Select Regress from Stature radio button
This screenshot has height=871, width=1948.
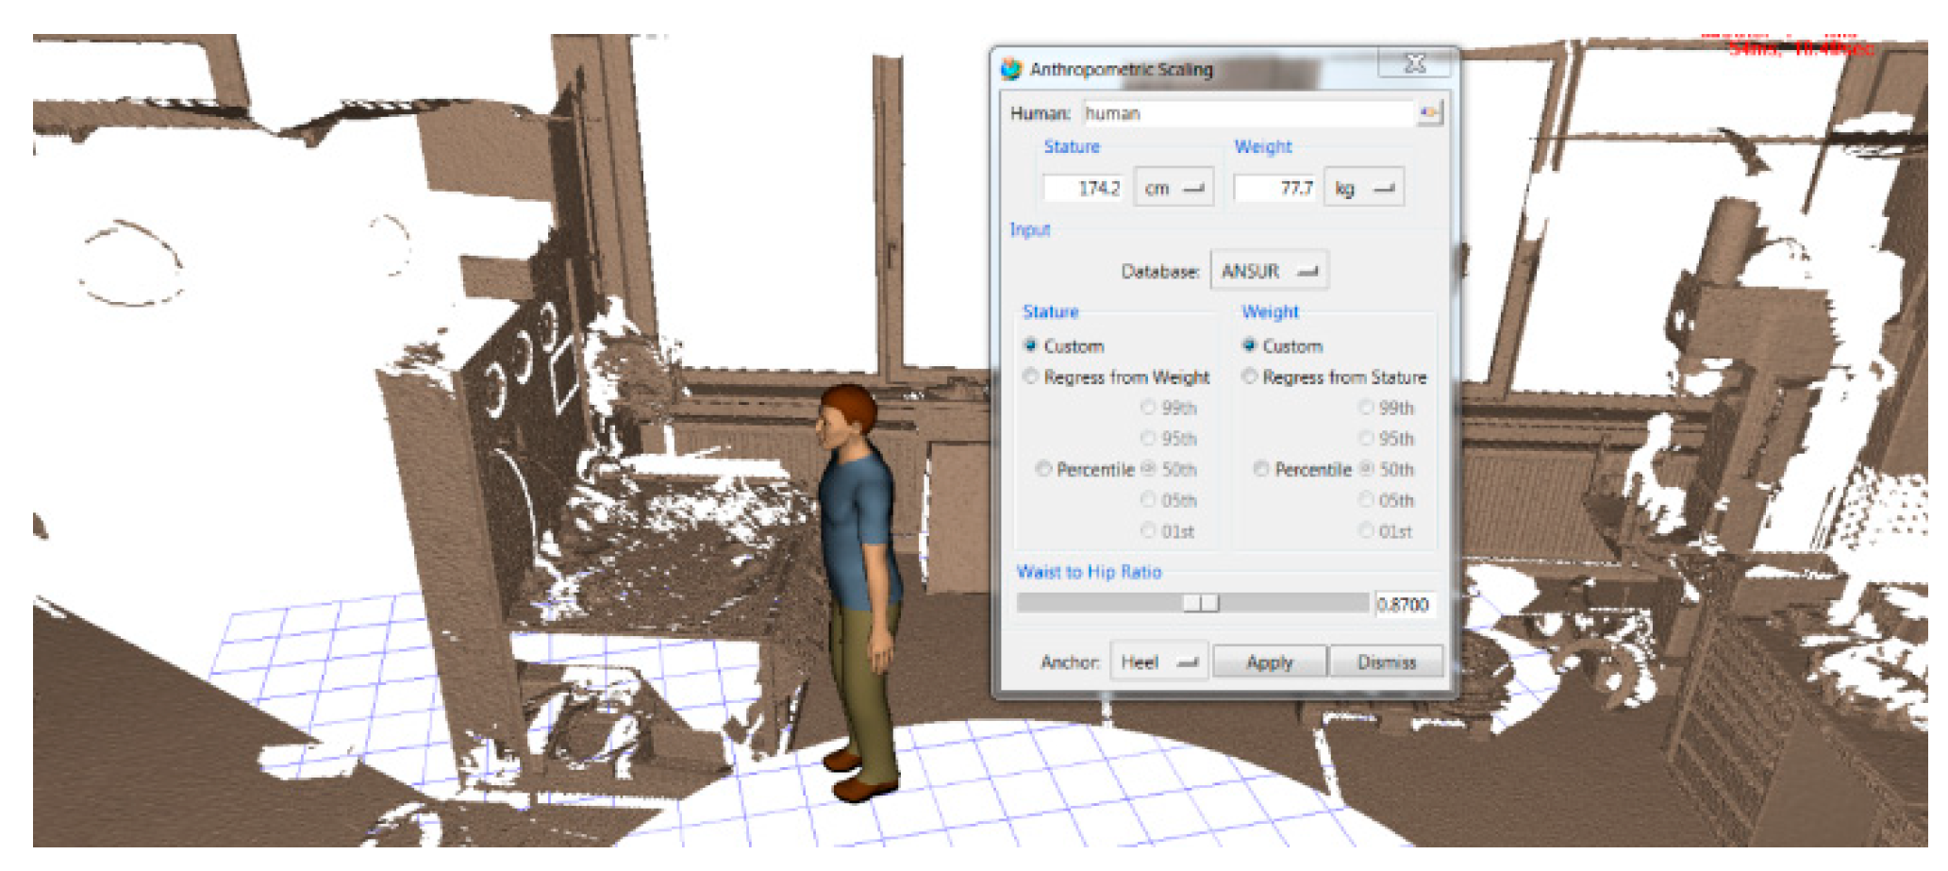(1250, 377)
